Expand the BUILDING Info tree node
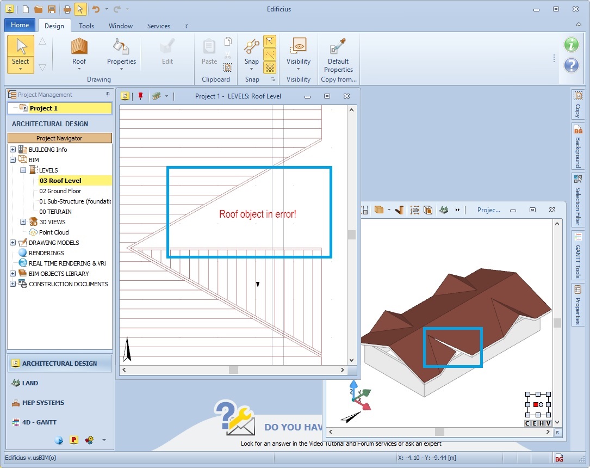The image size is (590, 468). click(13, 150)
